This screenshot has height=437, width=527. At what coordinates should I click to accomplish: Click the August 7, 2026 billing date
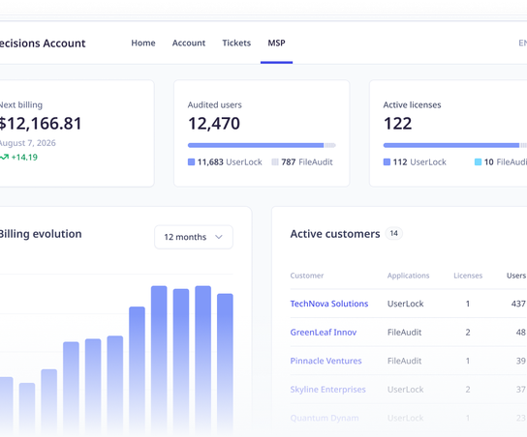tap(27, 143)
